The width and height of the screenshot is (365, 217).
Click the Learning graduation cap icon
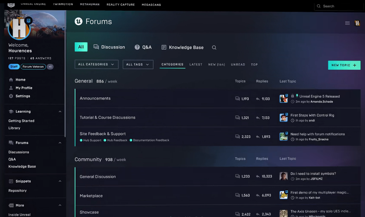point(11,112)
